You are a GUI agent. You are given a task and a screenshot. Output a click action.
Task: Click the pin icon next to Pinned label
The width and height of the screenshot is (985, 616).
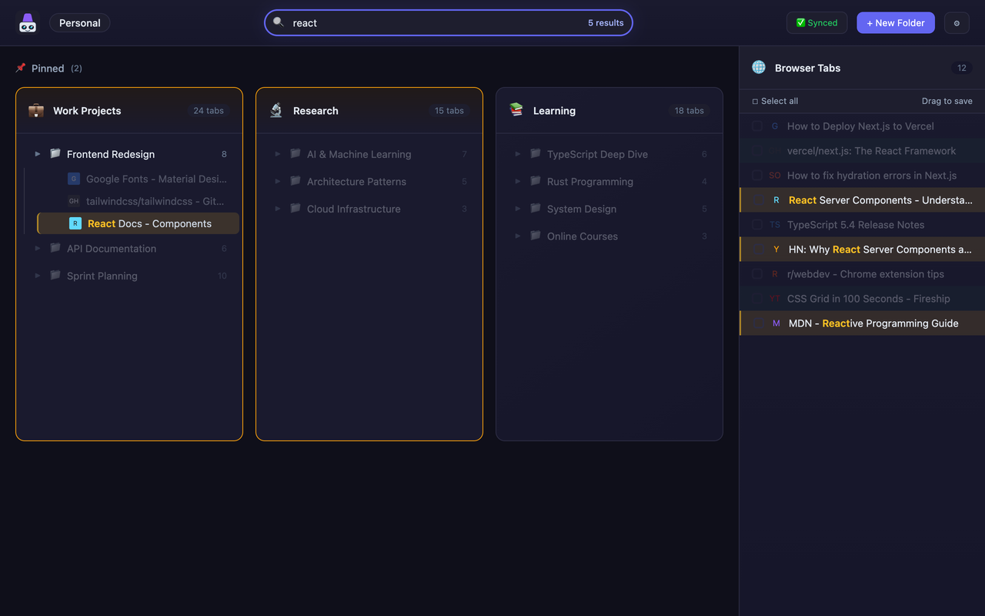[x=20, y=68]
